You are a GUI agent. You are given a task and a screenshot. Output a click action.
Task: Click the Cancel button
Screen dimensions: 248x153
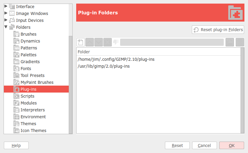click(x=204, y=146)
